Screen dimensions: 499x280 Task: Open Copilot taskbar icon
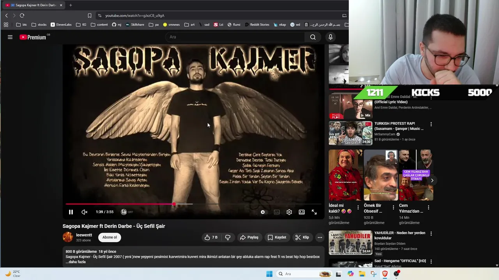click(x=350, y=274)
